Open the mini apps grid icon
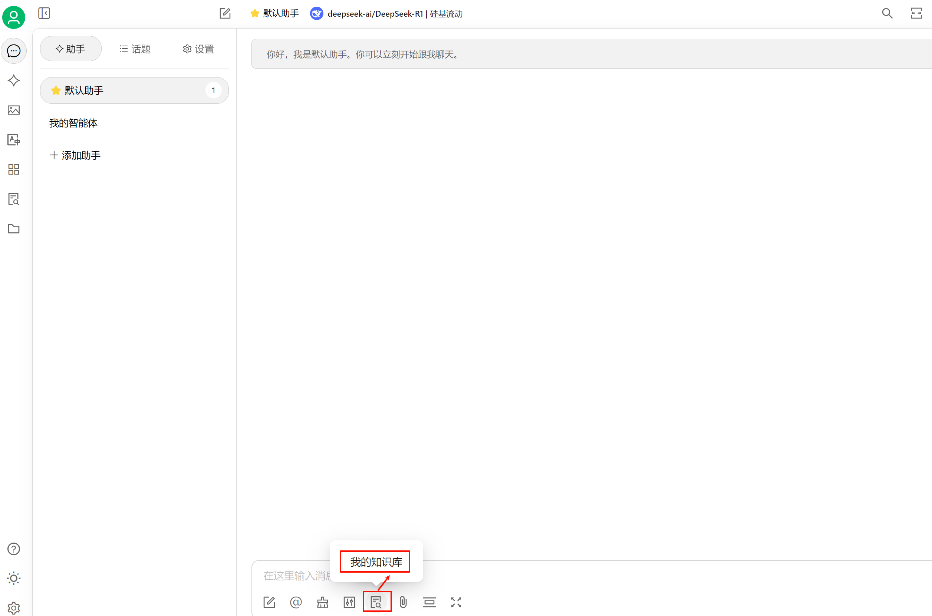This screenshot has width=932, height=616. (14, 169)
